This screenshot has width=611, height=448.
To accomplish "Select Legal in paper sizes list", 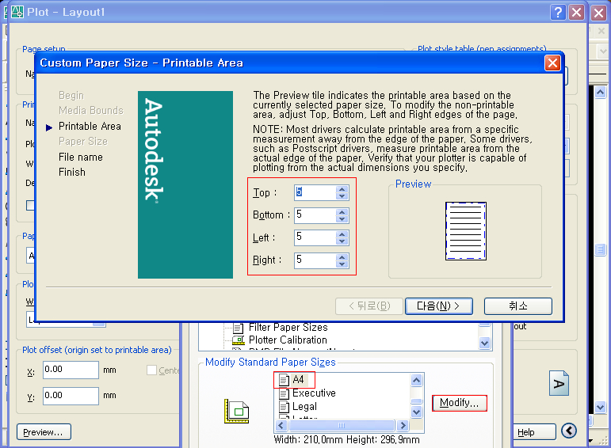I will pos(304,407).
